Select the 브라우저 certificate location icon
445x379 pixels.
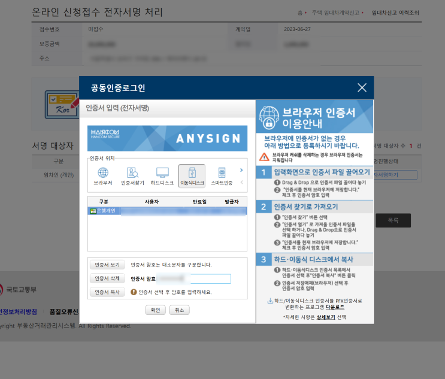pyautogui.click(x=103, y=176)
